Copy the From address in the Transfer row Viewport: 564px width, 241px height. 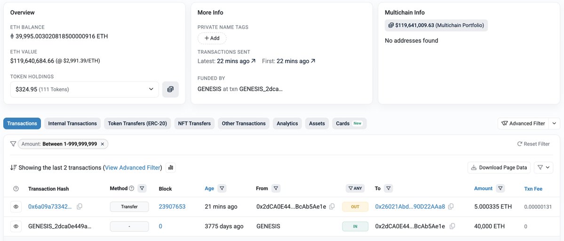coord(332,207)
